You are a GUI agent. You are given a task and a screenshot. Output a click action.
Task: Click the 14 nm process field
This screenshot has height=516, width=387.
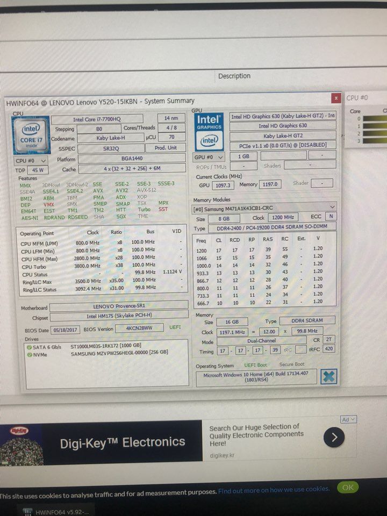171,118
